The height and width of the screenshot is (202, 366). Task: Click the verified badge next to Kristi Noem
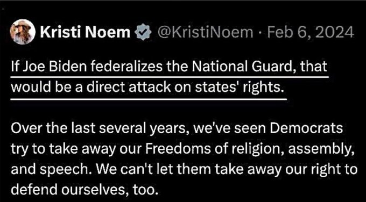[x=143, y=32]
